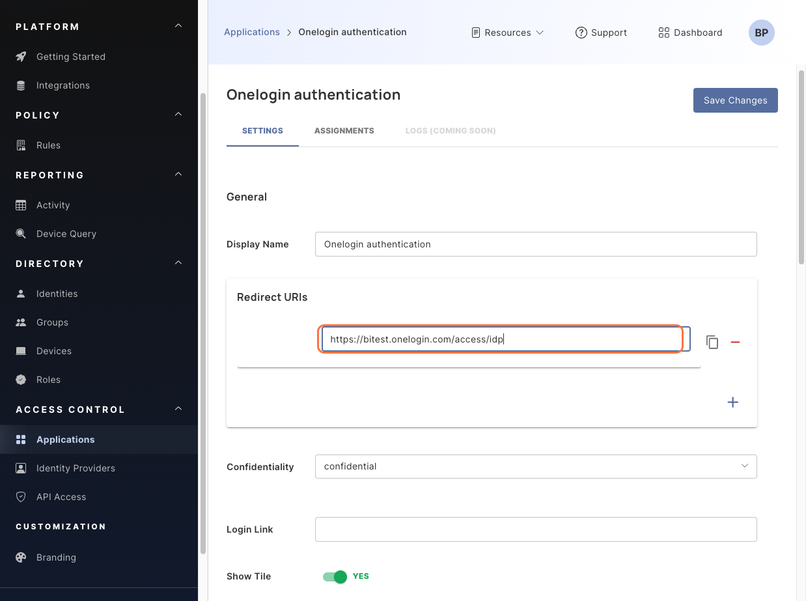806x601 pixels.
Task: Click the Identities person icon
Action: [21, 294]
